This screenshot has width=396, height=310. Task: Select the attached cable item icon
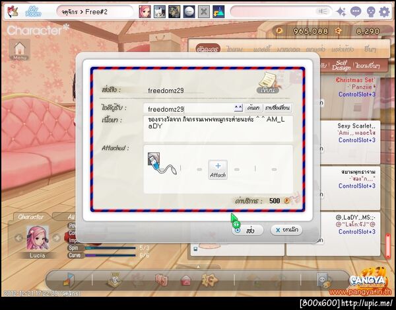162,164
